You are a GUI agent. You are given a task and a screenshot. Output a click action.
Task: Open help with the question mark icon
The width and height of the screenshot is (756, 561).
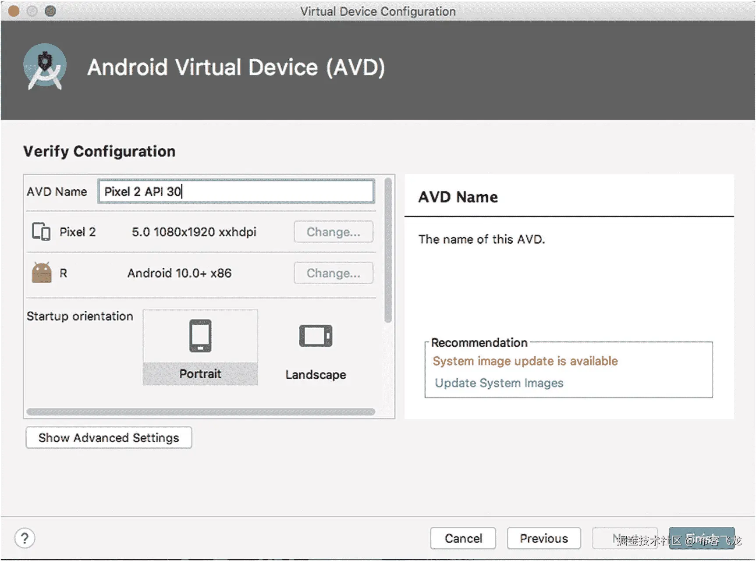(x=25, y=538)
